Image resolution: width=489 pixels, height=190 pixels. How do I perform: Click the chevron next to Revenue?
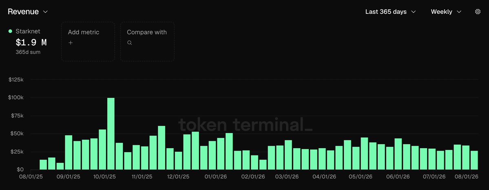[45, 12]
